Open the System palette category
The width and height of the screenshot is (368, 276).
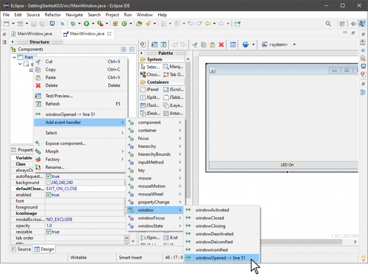click(162, 59)
